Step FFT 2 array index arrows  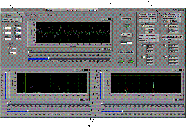(164, 45)
